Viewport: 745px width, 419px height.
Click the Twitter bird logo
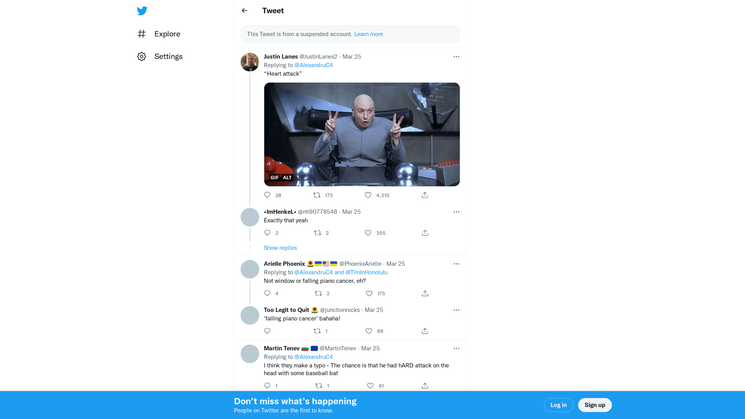(x=142, y=11)
